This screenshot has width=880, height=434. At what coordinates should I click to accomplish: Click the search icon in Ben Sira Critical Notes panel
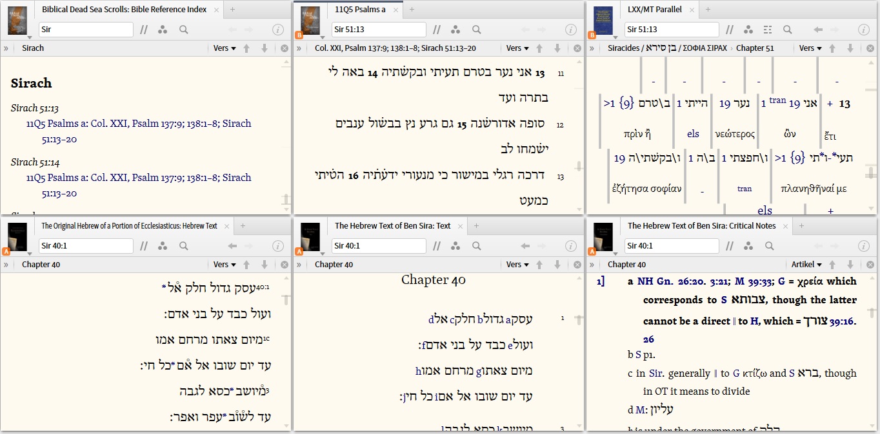tap(768, 246)
